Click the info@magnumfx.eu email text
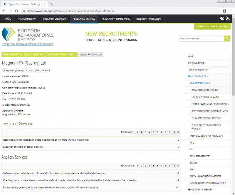The image size is (235, 195). [x=20, y=105]
